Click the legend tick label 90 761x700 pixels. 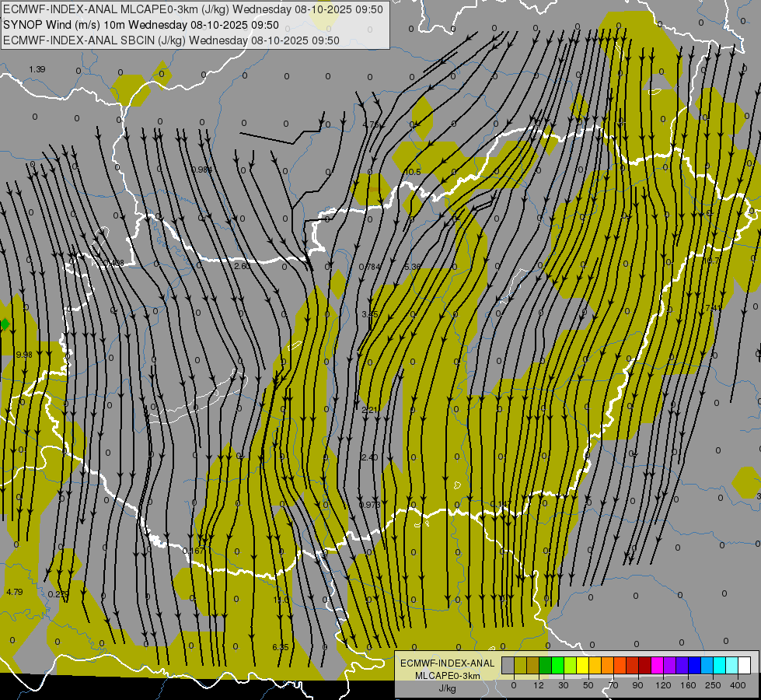[x=637, y=685]
